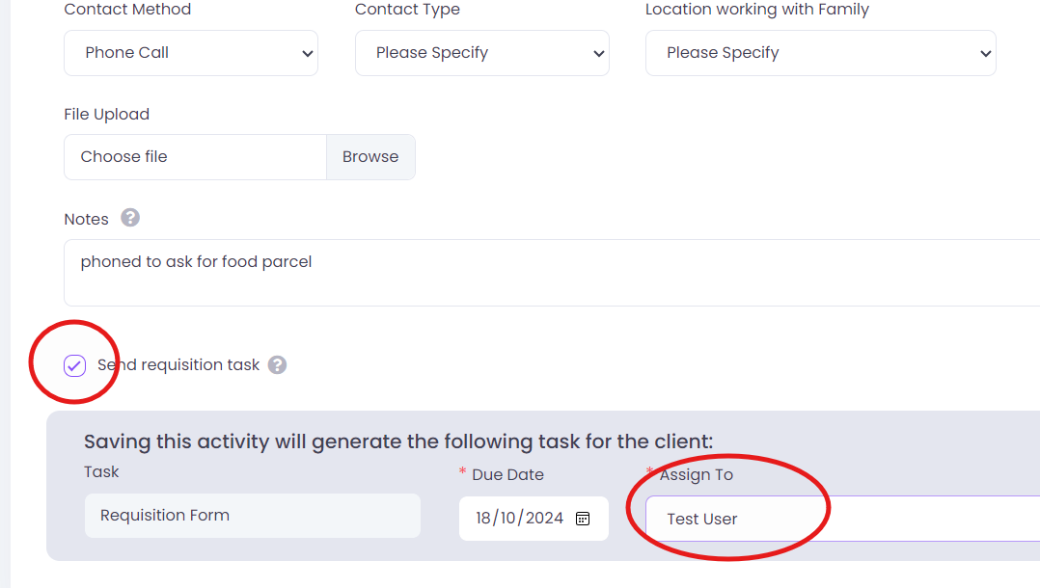Untick the Send requisition task checkbox

click(75, 366)
